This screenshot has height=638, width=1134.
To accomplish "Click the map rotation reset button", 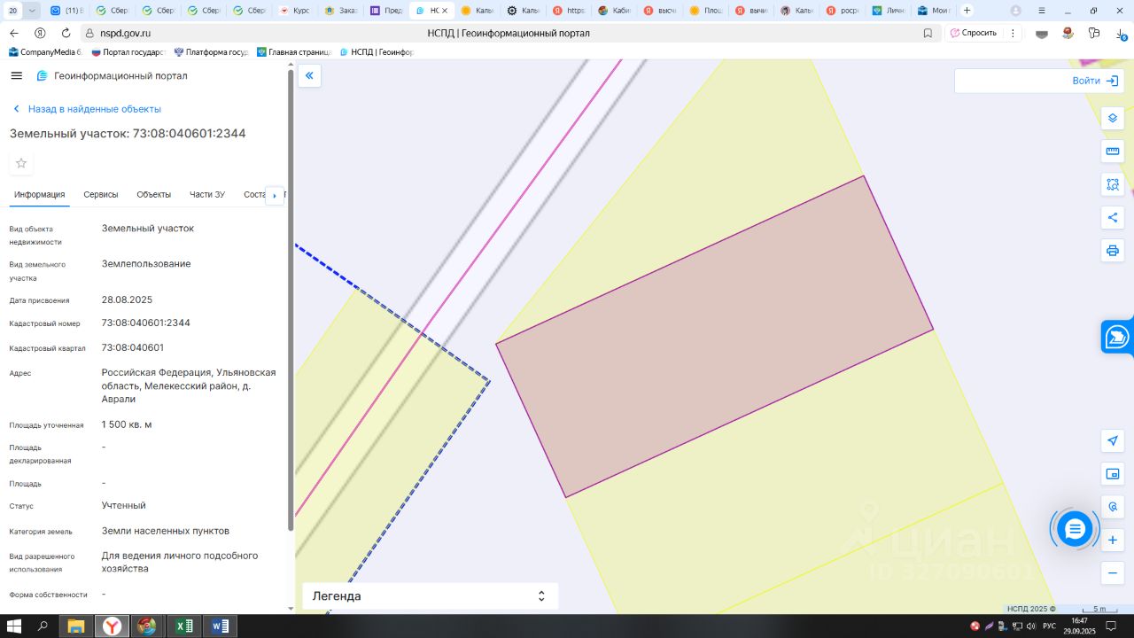I will (1113, 507).
